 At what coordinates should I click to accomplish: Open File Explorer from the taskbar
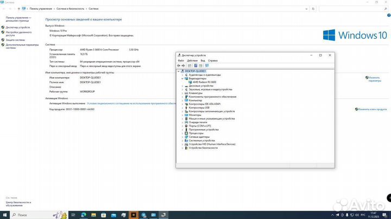(x=93, y=215)
